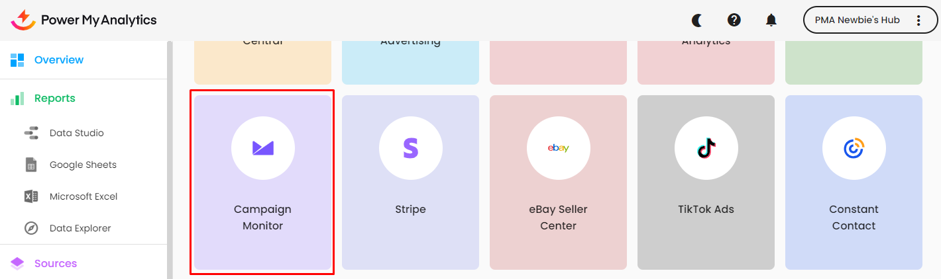Go to the Overview section

58,60
